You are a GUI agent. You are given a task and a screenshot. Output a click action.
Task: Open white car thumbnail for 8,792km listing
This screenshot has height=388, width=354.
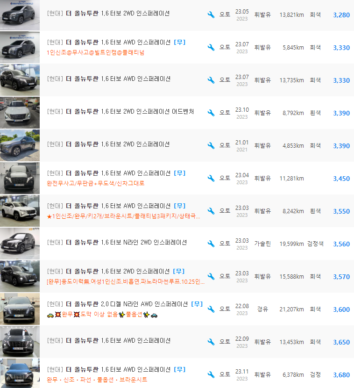pyautogui.click(x=20, y=113)
